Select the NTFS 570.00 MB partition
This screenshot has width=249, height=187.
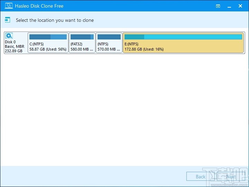[x=109, y=43]
